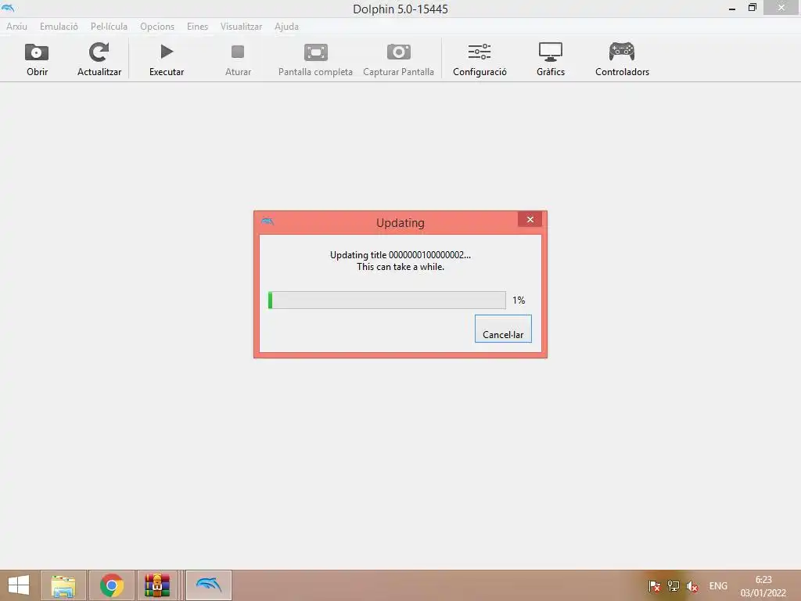
Task: Open the Gràfics settings
Action: tap(551, 59)
